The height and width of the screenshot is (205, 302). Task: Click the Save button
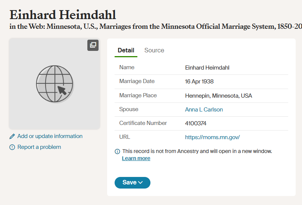pos(132,183)
